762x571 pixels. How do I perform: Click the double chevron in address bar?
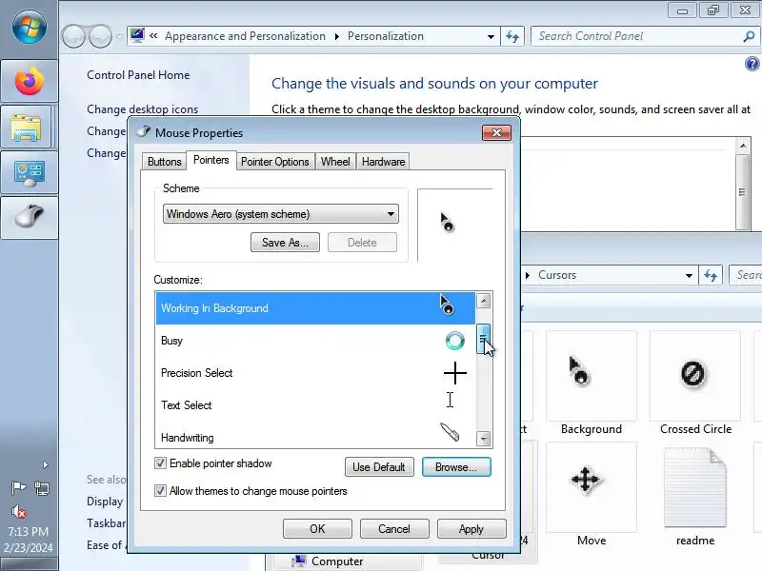click(153, 35)
